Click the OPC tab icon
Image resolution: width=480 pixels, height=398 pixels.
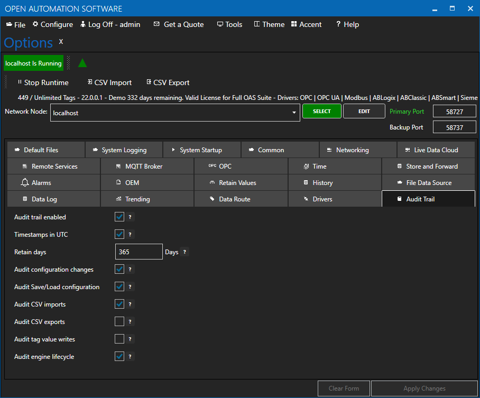(x=213, y=166)
